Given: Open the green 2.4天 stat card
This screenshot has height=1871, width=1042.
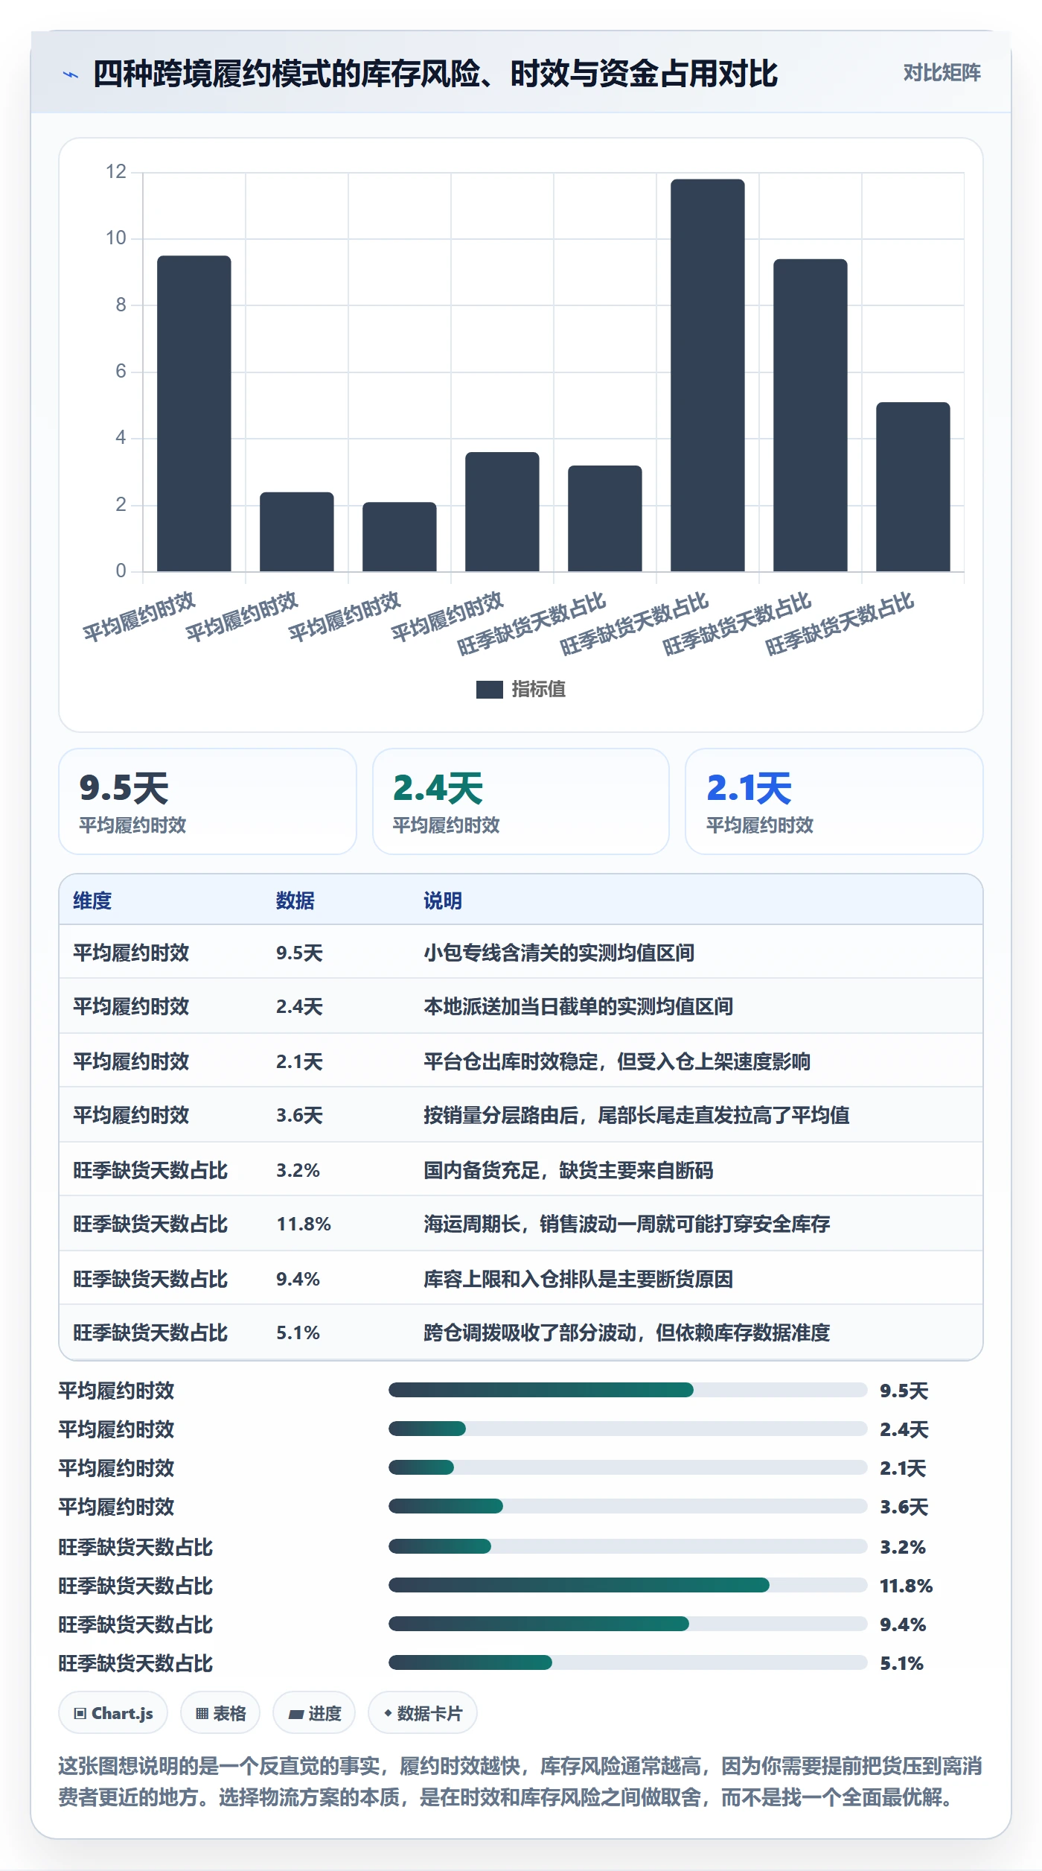Looking at the screenshot, I should [x=521, y=801].
